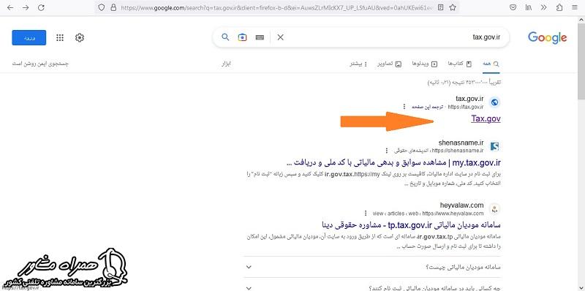Open the Tax.gov result link
The width and height of the screenshot is (585, 291).
coord(486,118)
